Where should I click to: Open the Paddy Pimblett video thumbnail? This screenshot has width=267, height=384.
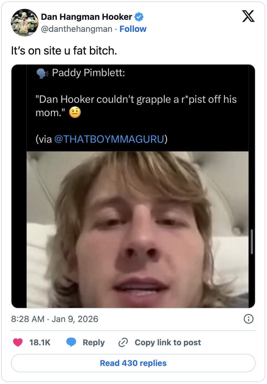[138, 230]
